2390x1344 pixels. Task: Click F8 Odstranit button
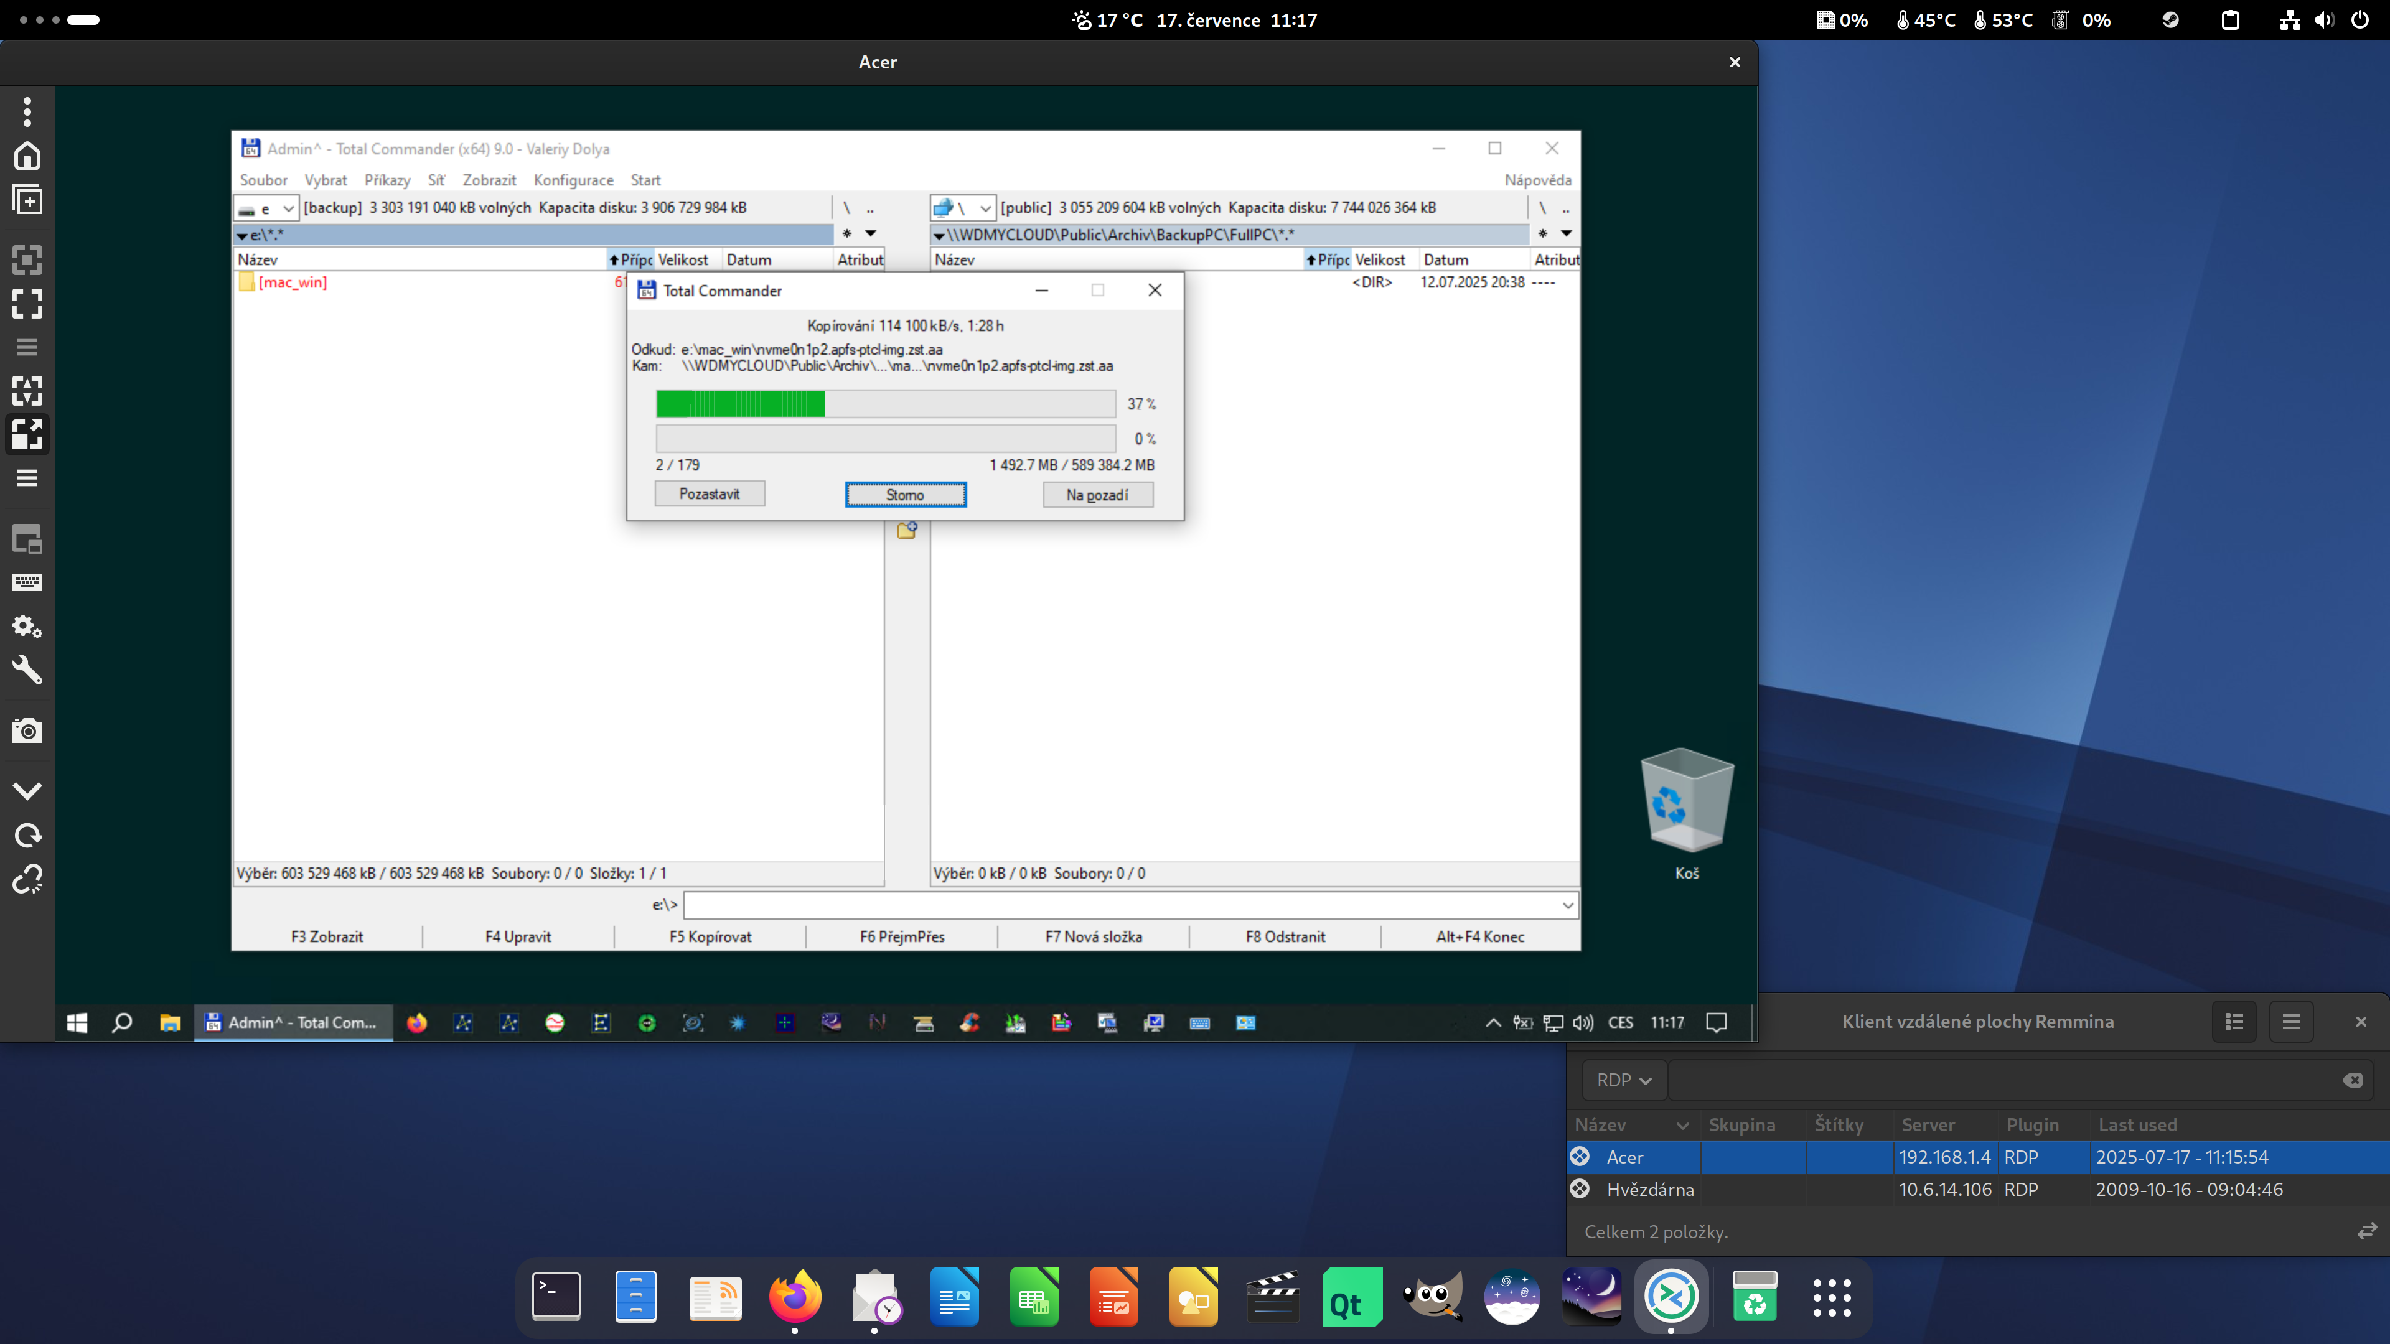tap(1285, 937)
